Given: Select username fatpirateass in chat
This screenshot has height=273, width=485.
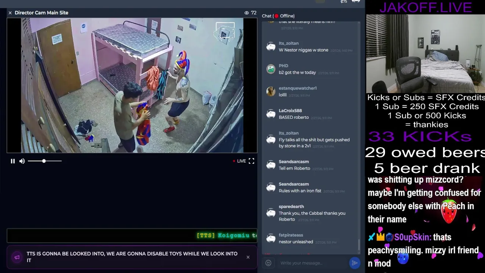Looking at the screenshot, I should (291, 235).
